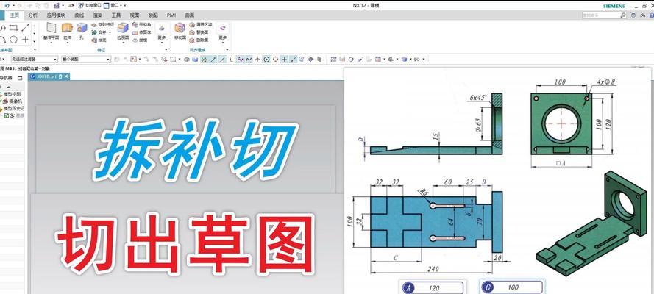The image size is (654, 294).
Task: Expand the Extrude (拉伸) dropdown arrow
Action: [x=67, y=42]
